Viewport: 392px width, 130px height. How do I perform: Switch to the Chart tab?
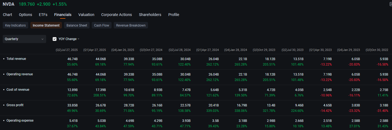pyautogui.click(x=7, y=15)
